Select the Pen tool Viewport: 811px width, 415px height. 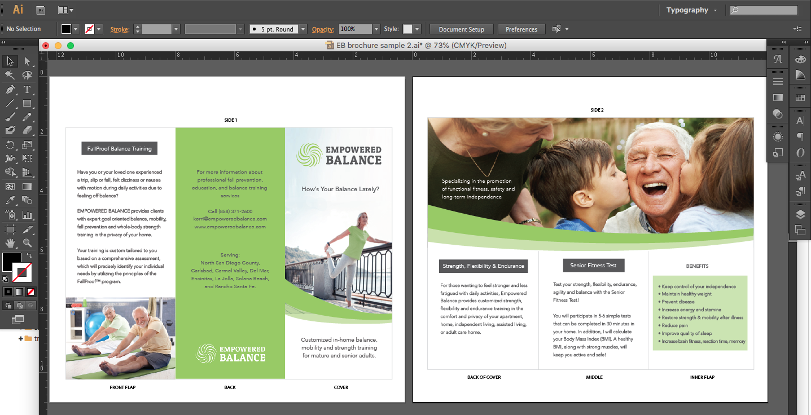pyautogui.click(x=10, y=90)
